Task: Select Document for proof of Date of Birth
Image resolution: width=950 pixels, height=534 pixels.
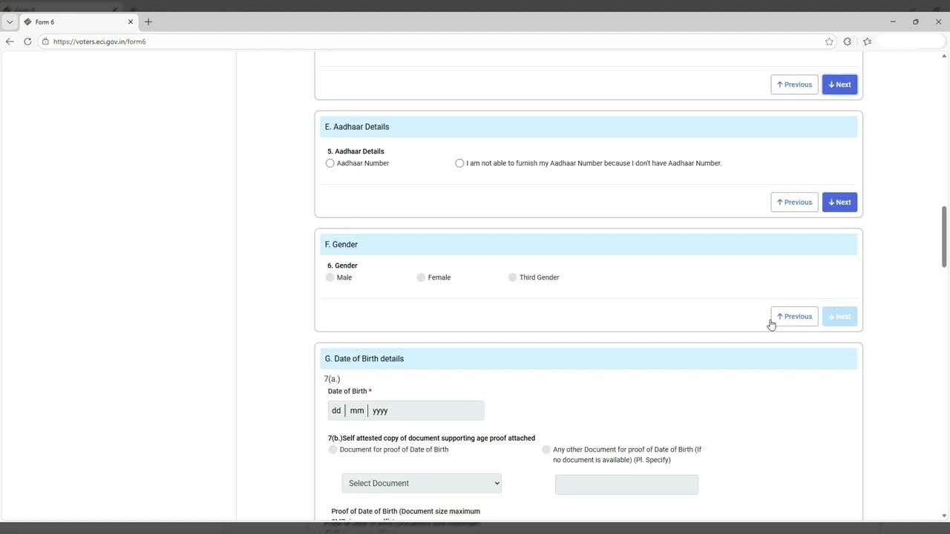Action: 333,449
